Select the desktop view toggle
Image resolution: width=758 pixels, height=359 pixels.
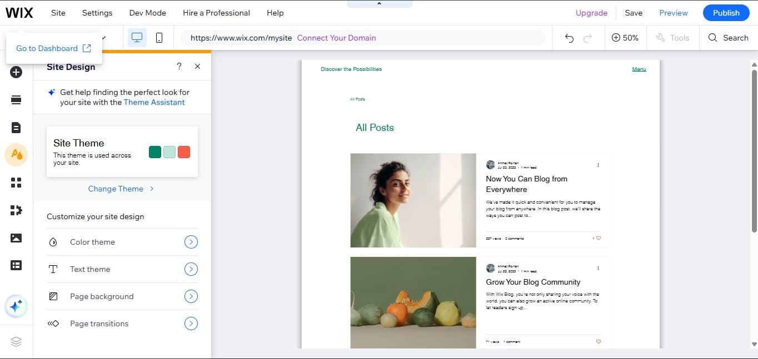[x=136, y=37]
